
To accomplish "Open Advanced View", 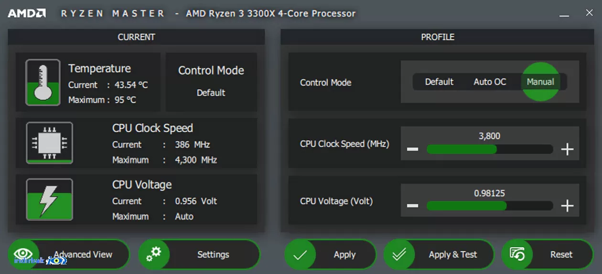I will click(x=69, y=254).
